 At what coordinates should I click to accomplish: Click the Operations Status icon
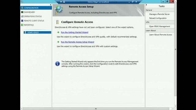point(22,16)
